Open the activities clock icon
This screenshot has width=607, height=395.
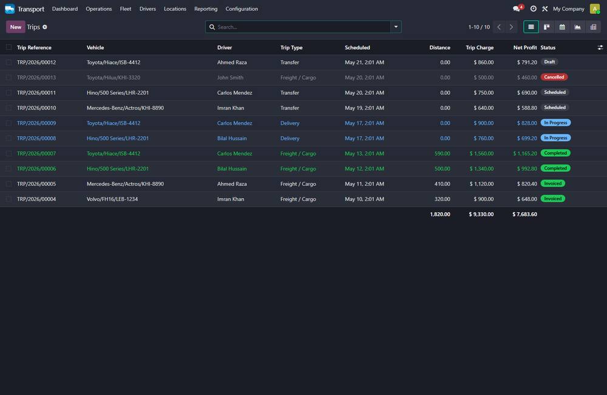(533, 9)
